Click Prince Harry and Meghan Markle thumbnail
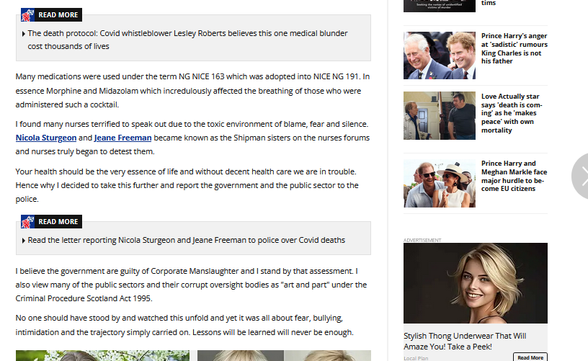This screenshot has height=361, width=588. [440, 183]
